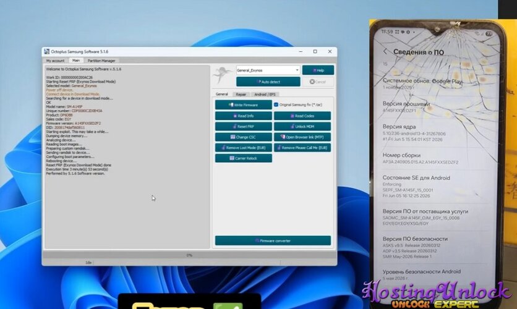
Task: Tap 'Уровень безопасности Android' on phone
Action: coord(421,271)
